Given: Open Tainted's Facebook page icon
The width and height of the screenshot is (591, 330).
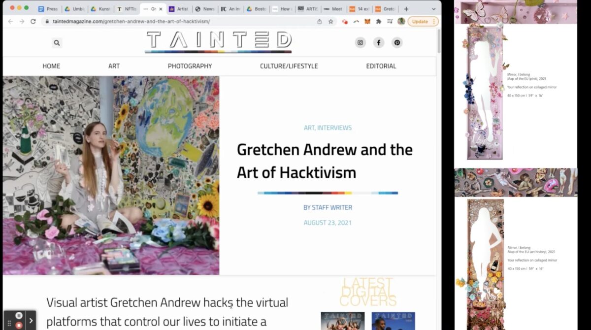Looking at the screenshot, I should click(379, 43).
